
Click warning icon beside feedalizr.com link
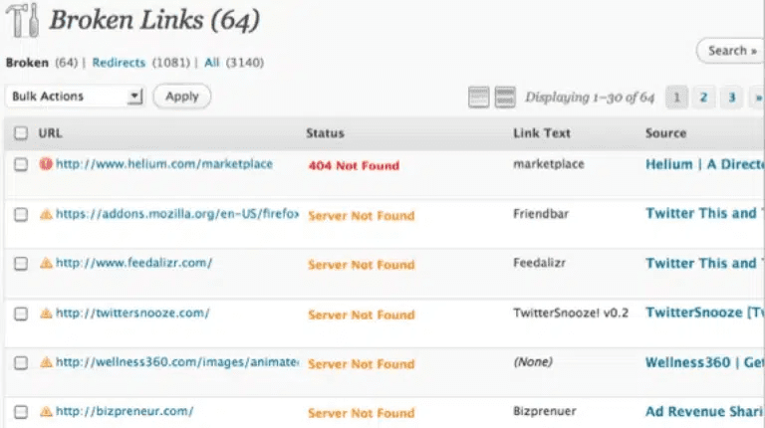(x=46, y=264)
